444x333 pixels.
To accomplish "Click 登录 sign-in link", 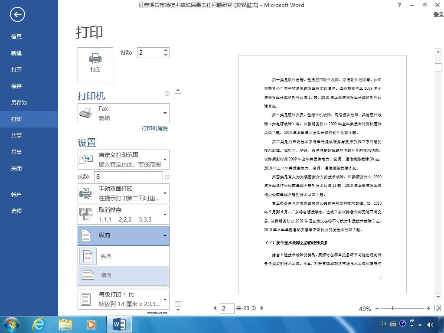I will click(x=438, y=15).
